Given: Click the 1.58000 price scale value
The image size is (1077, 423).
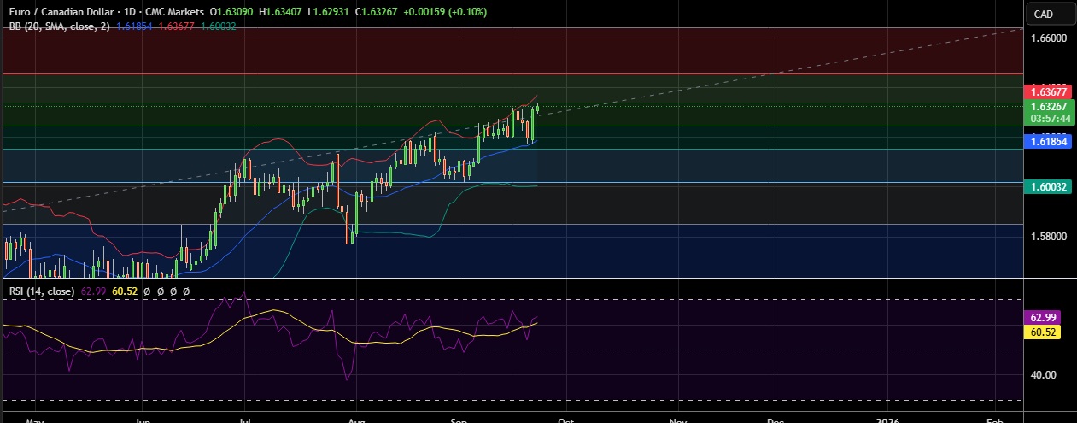Looking at the screenshot, I should 1047,237.
